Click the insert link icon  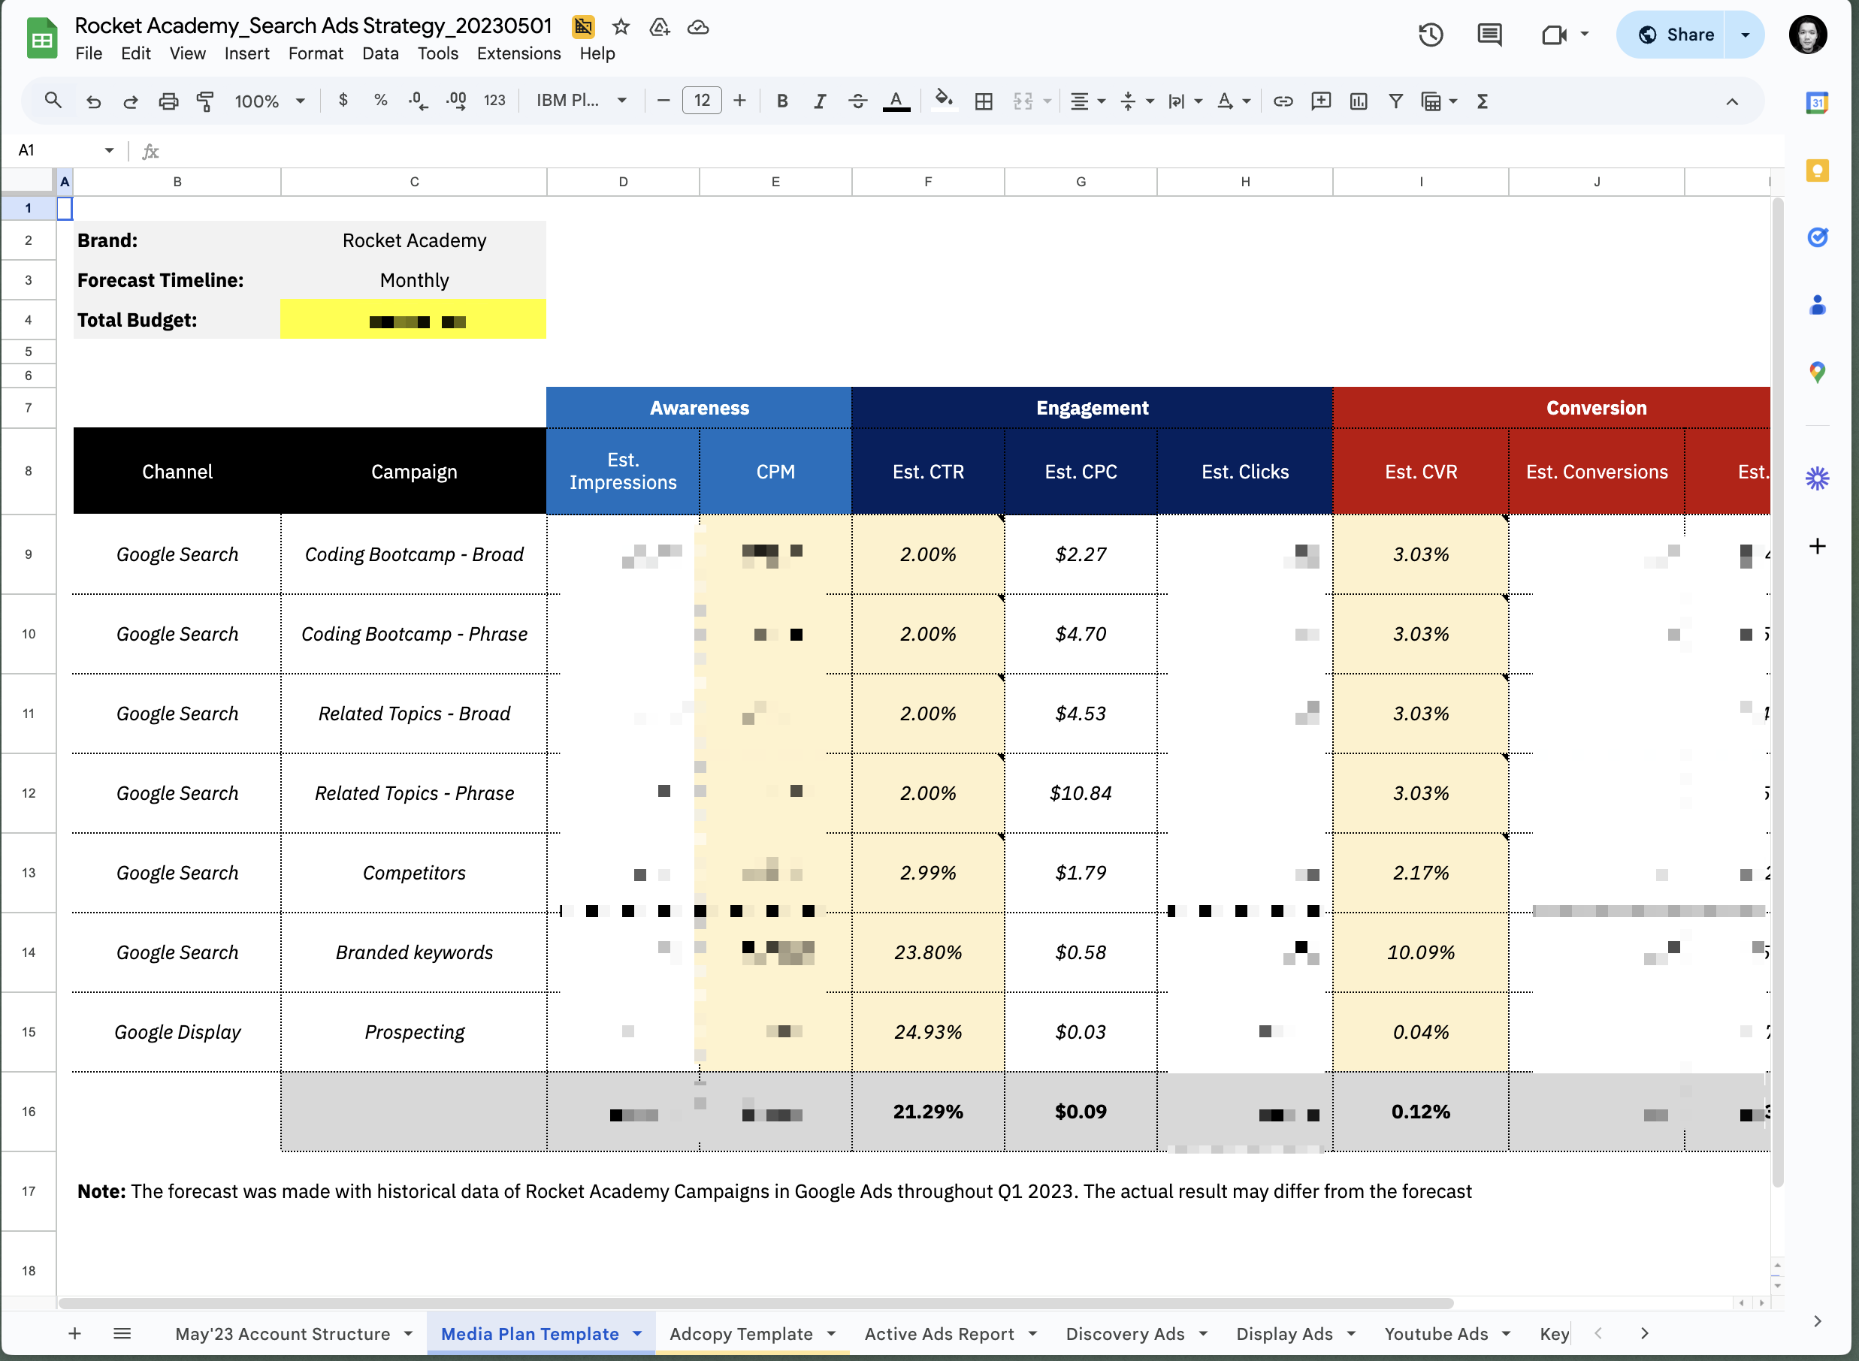pyautogui.click(x=1282, y=101)
